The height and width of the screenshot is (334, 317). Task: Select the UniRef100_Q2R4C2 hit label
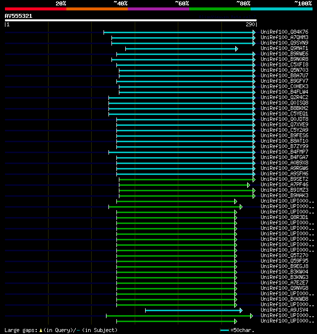[x=284, y=97]
